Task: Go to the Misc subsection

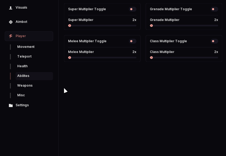Action: click(x=21, y=95)
